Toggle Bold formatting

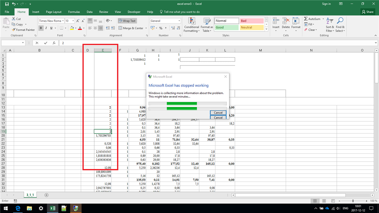click(x=41, y=28)
